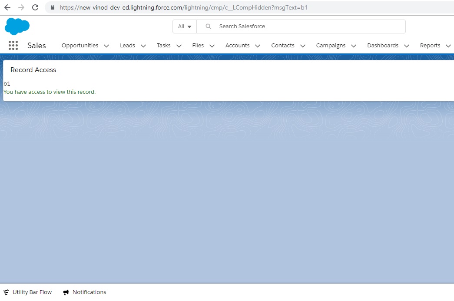Click the browser address bar URL
This screenshot has width=454, height=301.
click(183, 7)
